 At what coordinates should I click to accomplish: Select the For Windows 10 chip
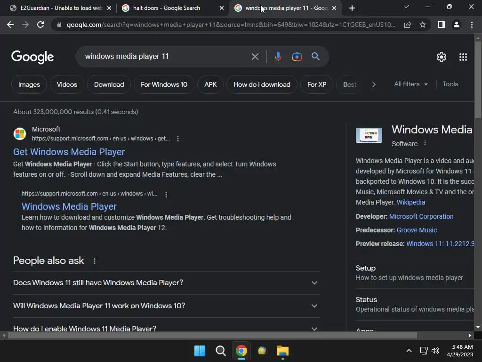point(164,84)
